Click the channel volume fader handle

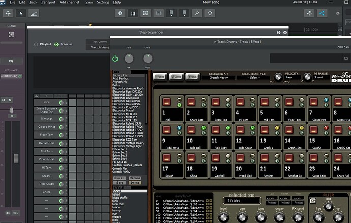click(16, 158)
